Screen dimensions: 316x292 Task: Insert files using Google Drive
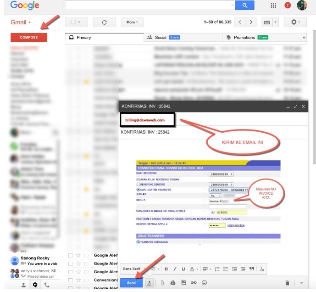click(x=173, y=283)
